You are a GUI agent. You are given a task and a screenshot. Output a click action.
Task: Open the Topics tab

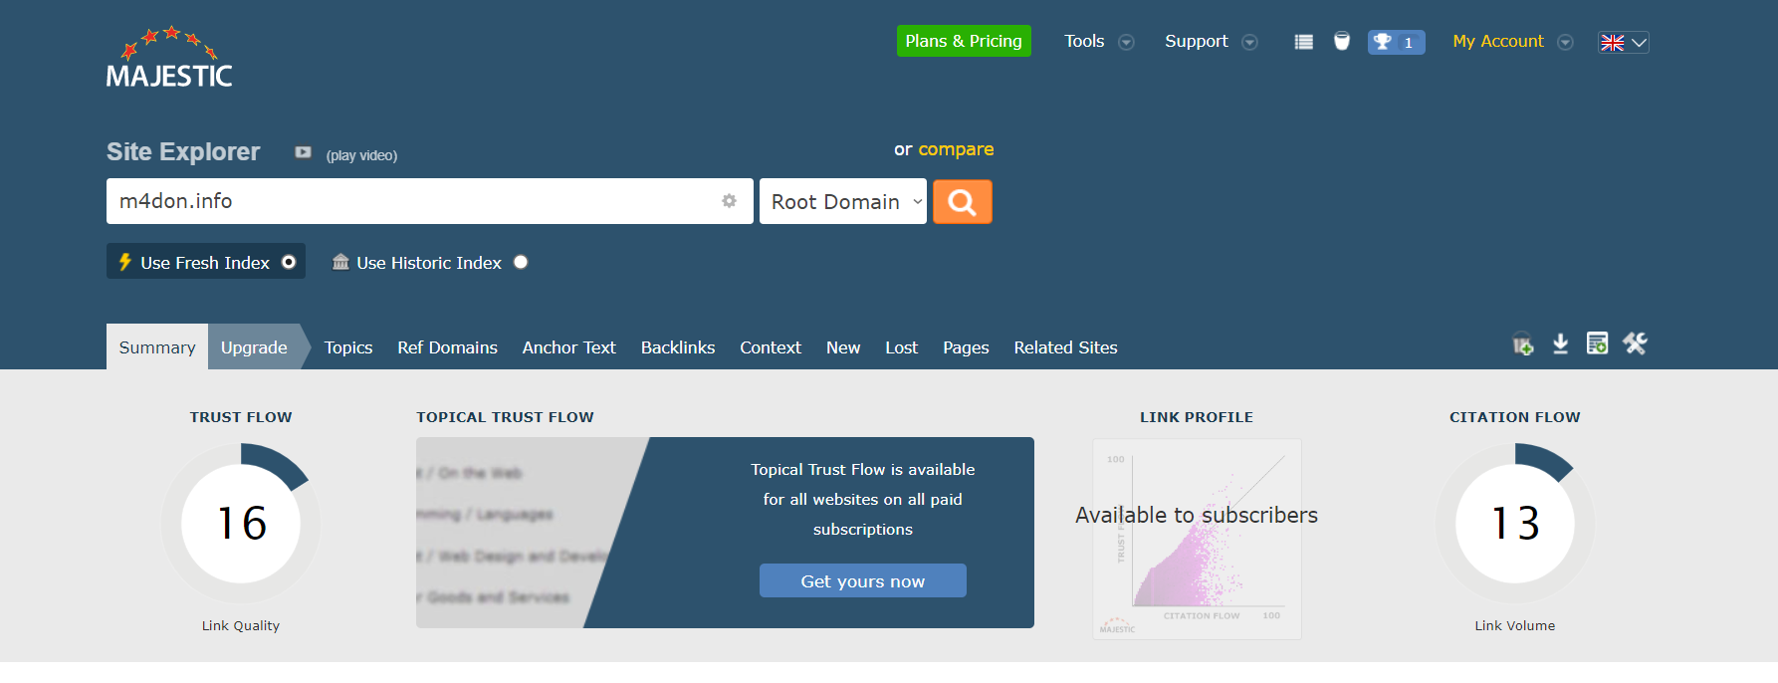point(348,347)
